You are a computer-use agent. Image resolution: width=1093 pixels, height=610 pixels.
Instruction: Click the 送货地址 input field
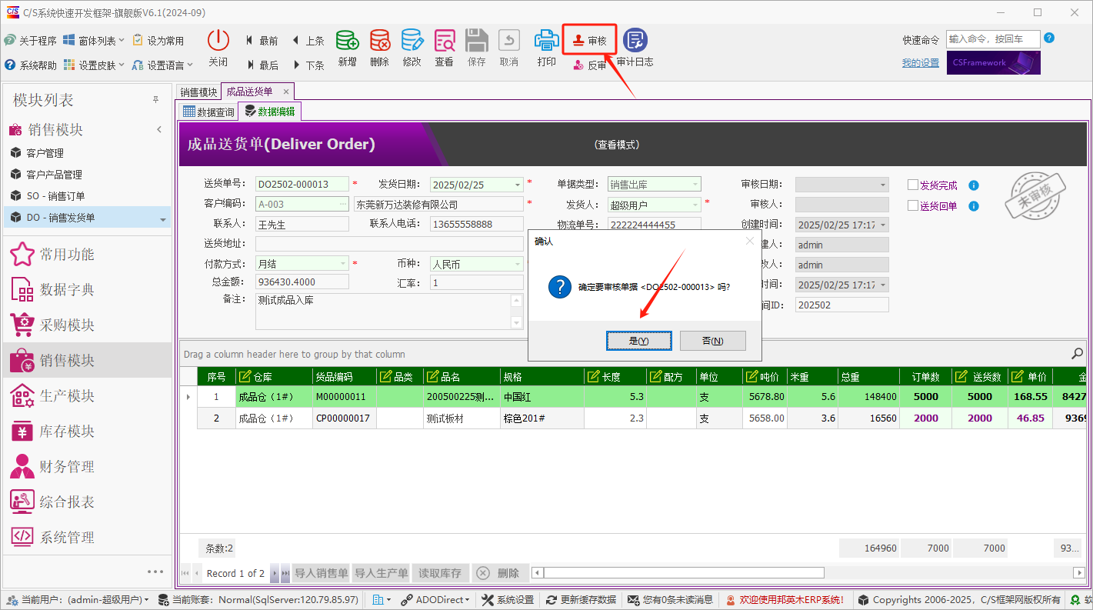pyautogui.click(x=390, y=244)
